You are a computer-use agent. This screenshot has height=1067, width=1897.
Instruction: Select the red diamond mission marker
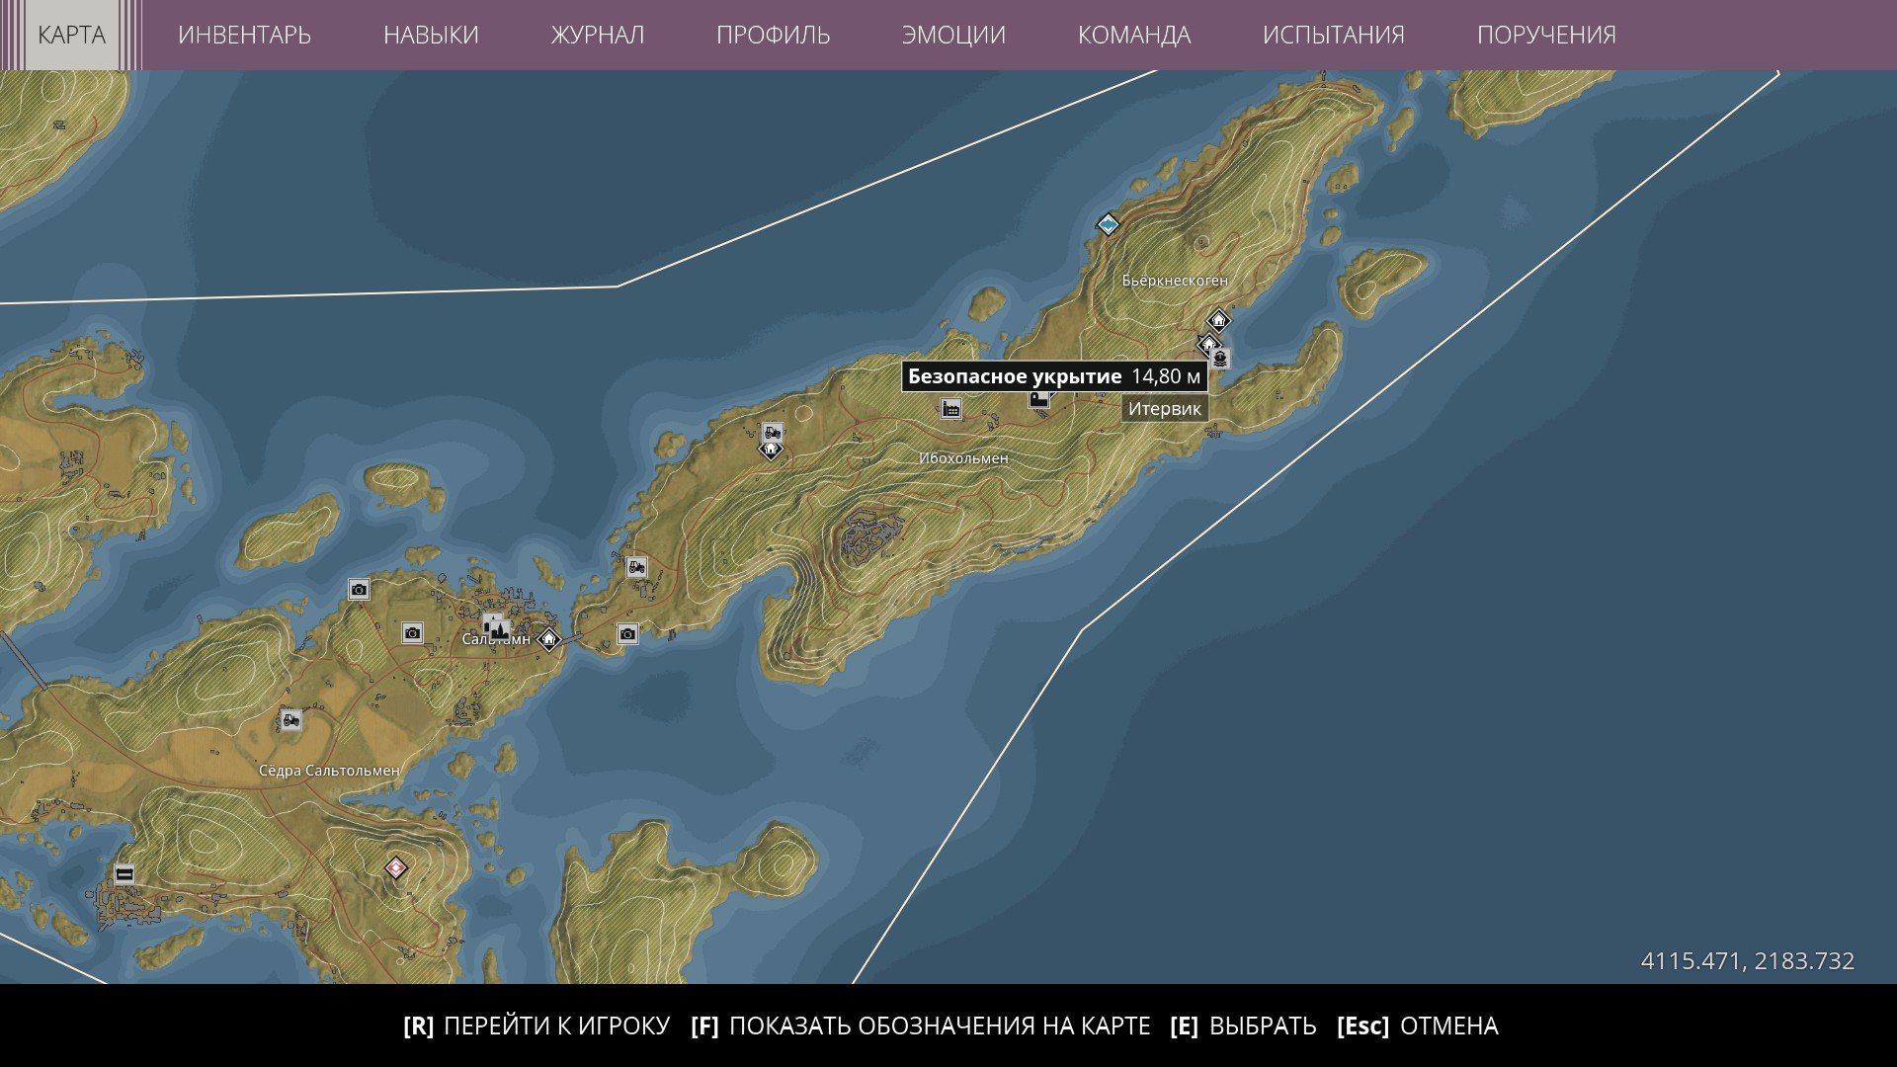pyautogui.click(x=395, y=867)
